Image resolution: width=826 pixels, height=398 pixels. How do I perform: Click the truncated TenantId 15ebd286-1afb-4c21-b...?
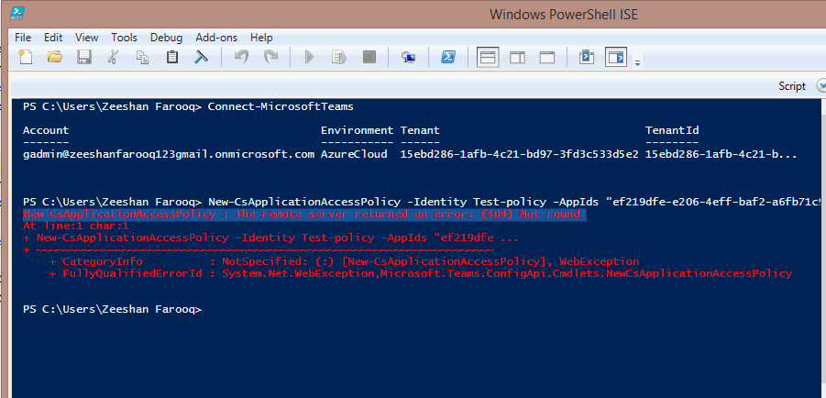pyautogui.click(x=721, y=154)
